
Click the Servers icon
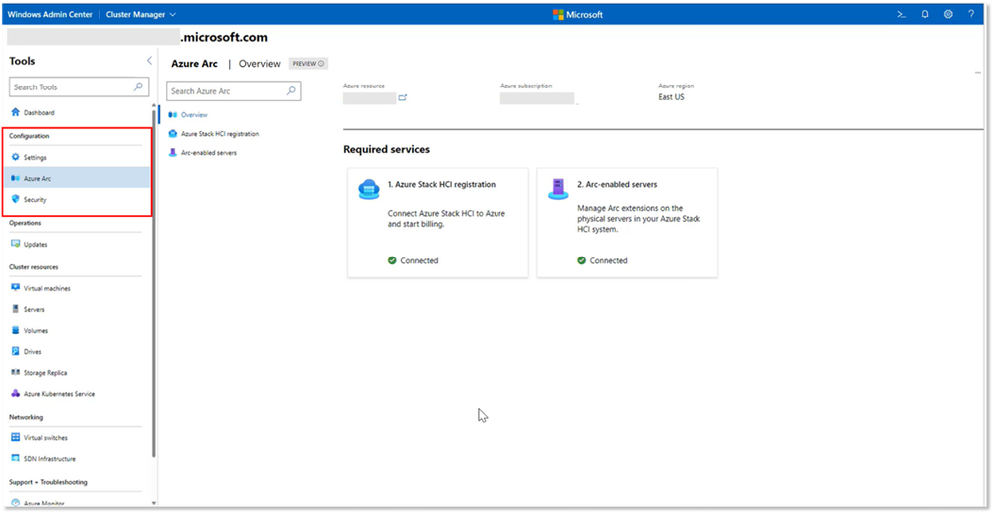(x=16, y=309)
